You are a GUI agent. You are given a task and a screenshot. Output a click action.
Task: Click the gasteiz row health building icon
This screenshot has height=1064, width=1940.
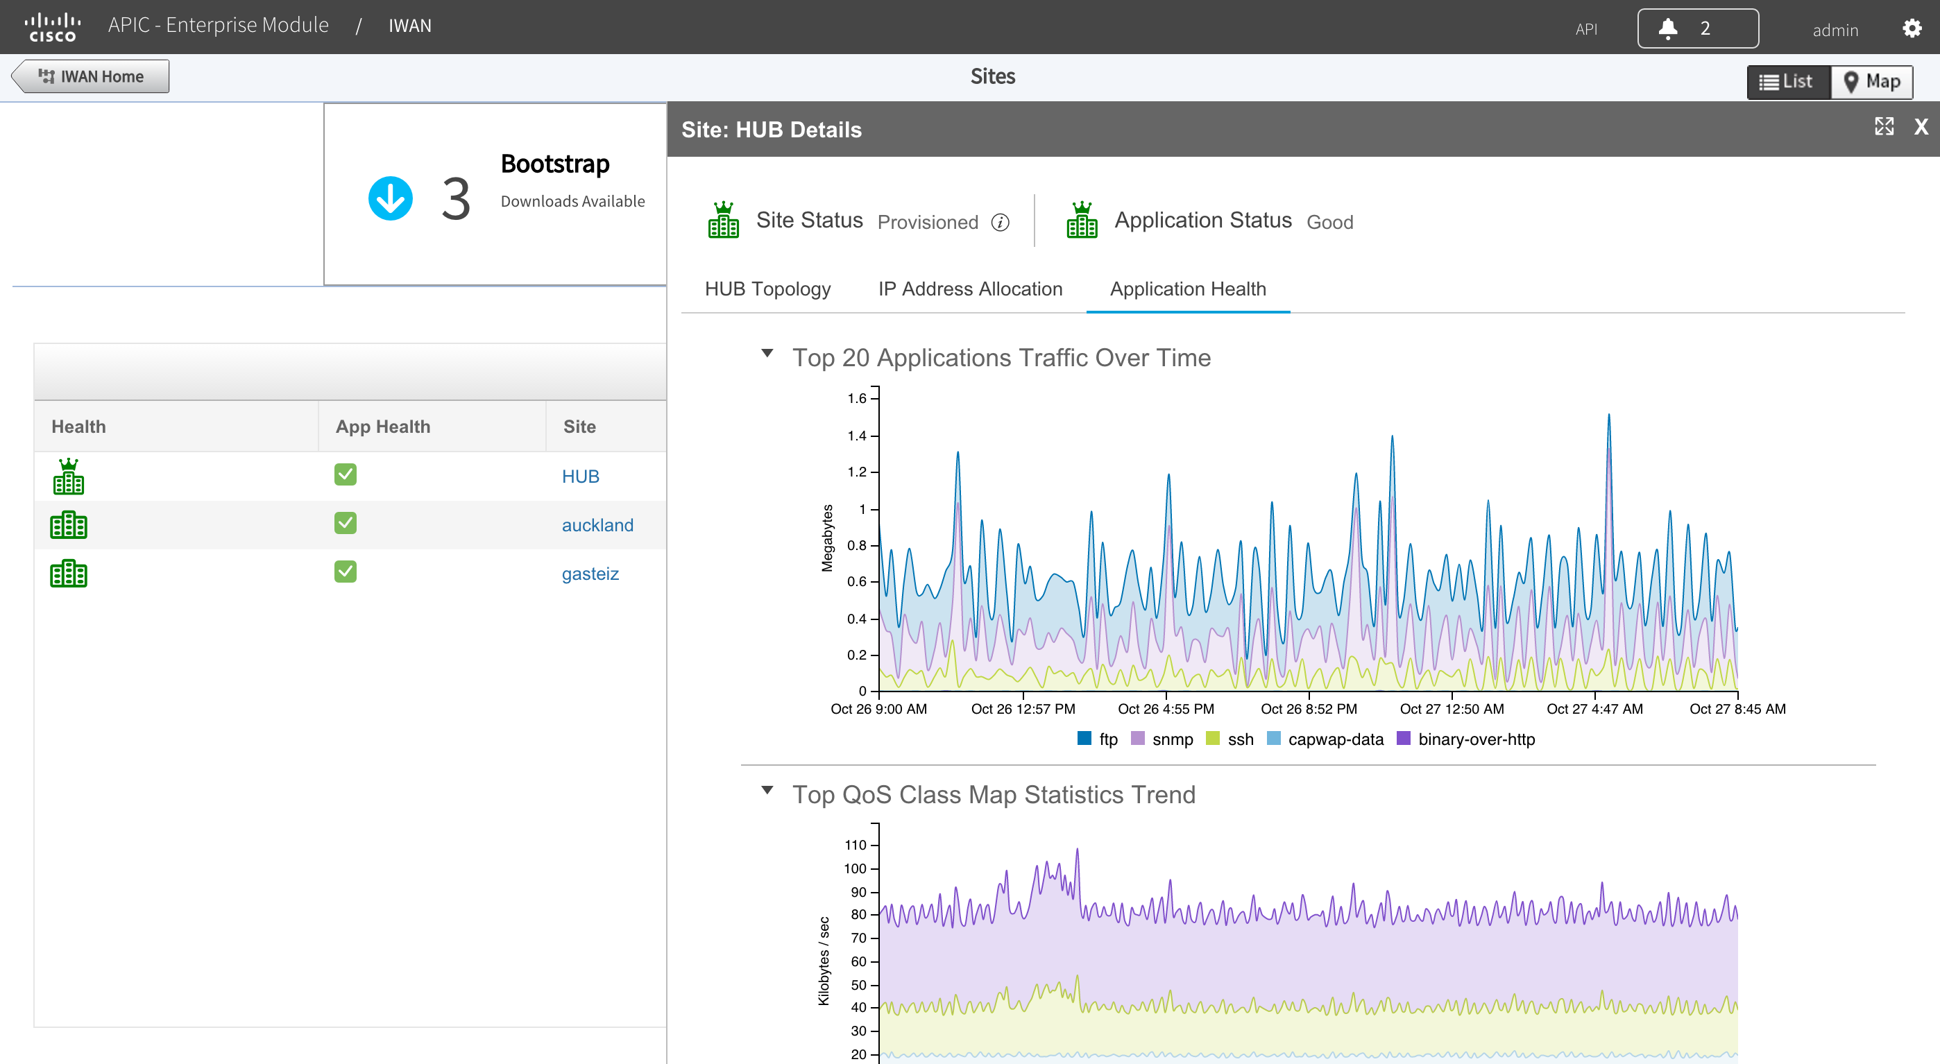[x=69, y=573]
